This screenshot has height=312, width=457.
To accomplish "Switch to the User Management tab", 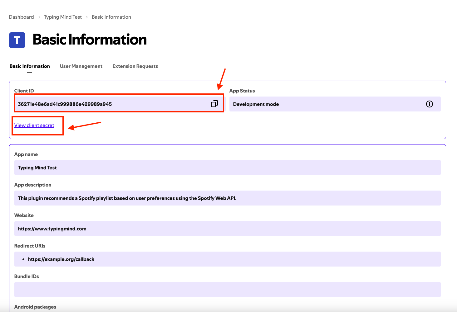I will 81,66.
